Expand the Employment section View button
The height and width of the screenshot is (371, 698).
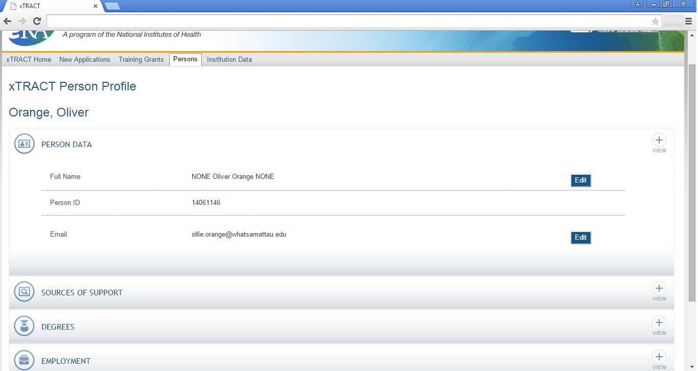pyautogui.click(x=659, y=357)
